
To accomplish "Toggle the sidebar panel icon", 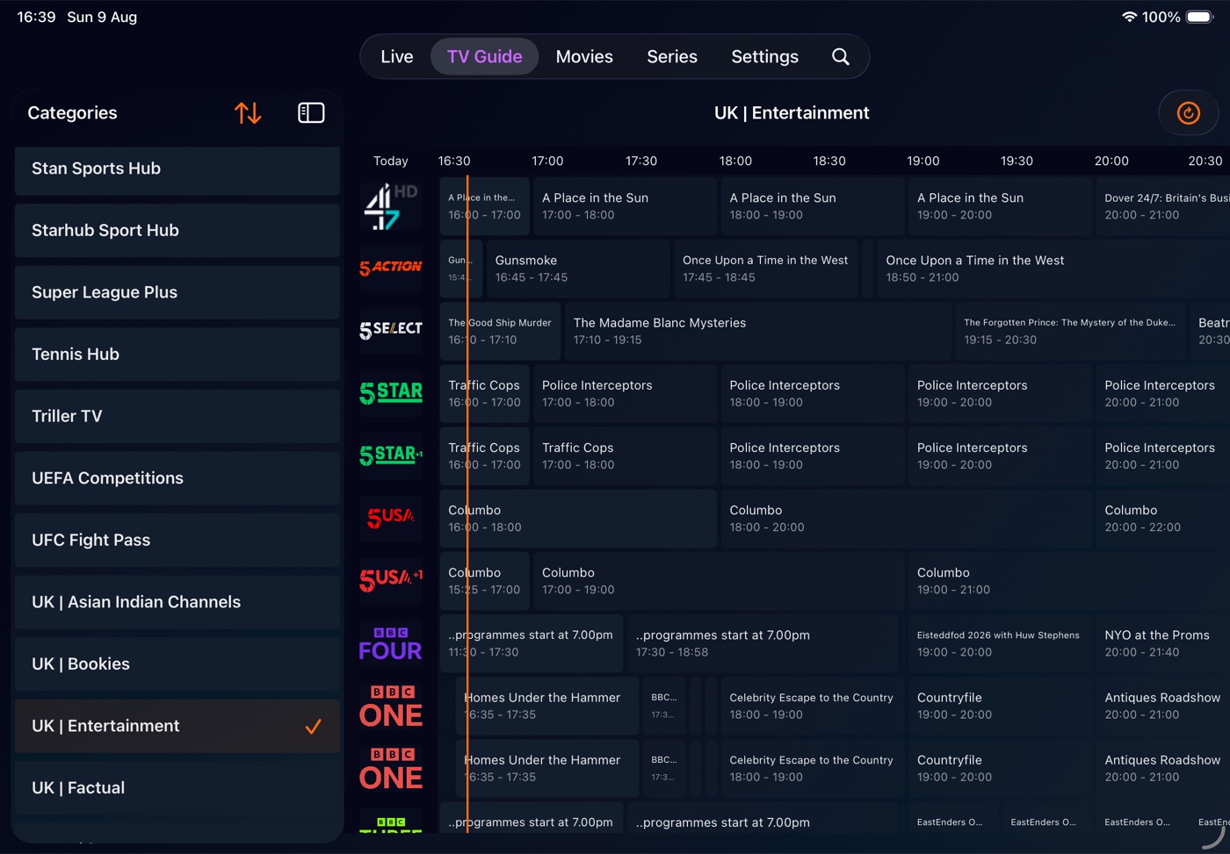I will (x=311, y=112).
